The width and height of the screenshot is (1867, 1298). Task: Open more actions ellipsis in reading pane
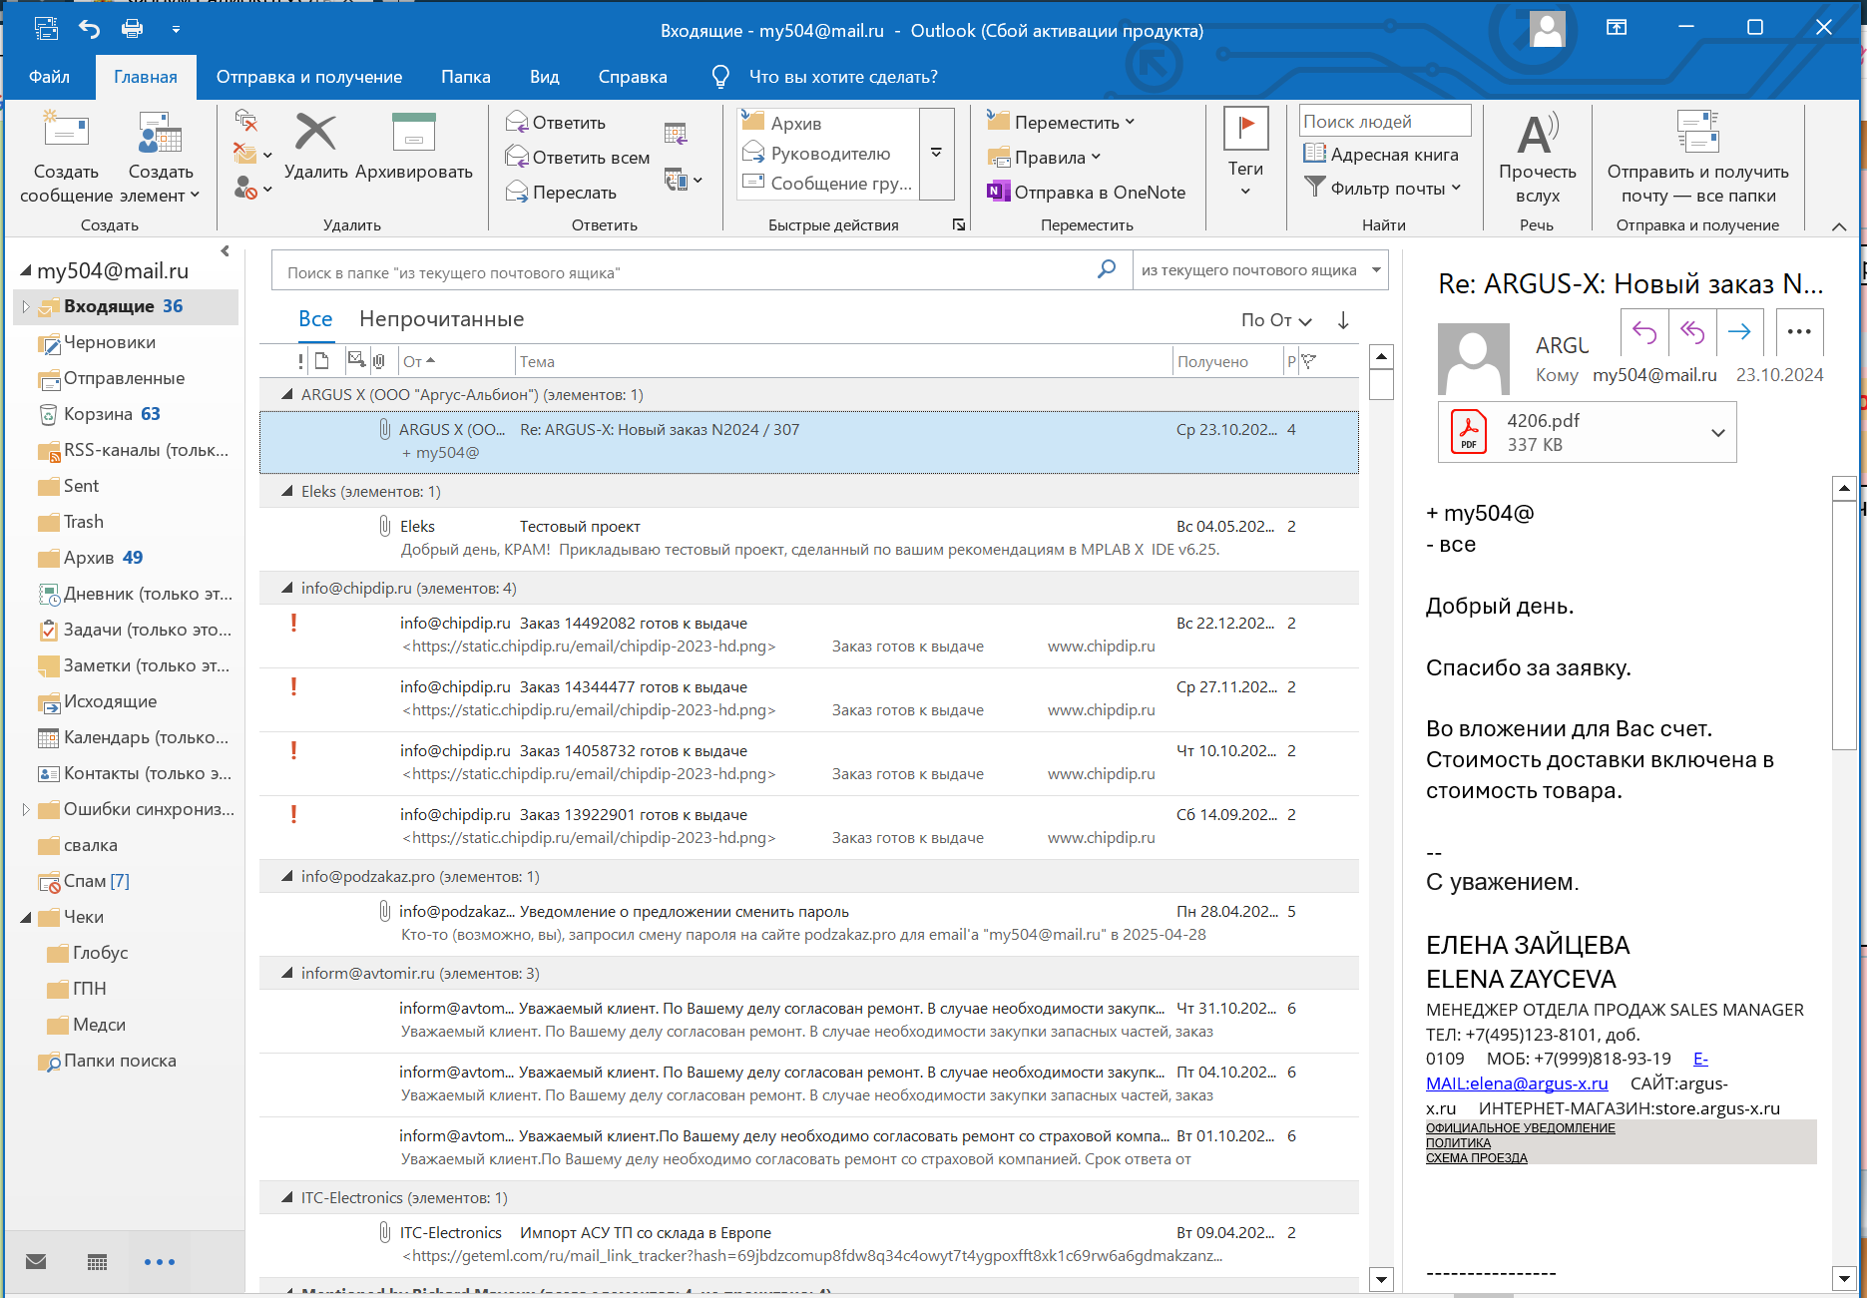1799,332
